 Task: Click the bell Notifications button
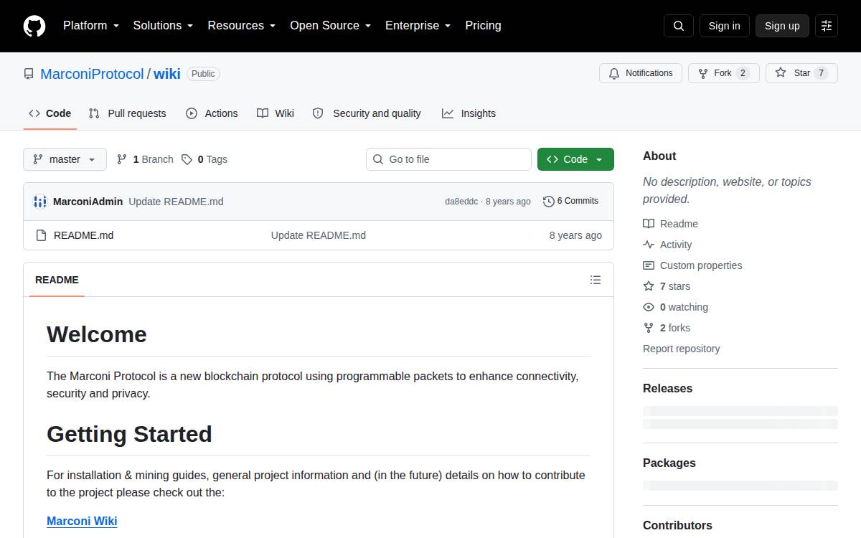(x=641, y=73)
